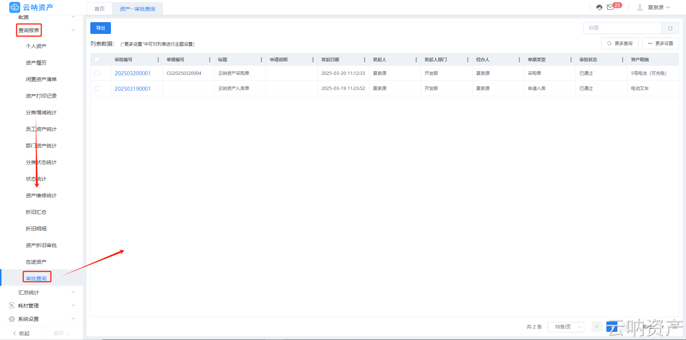Click the 更多查询 button
Viewport: 686px width, 340px height.
tap(620, 44)
